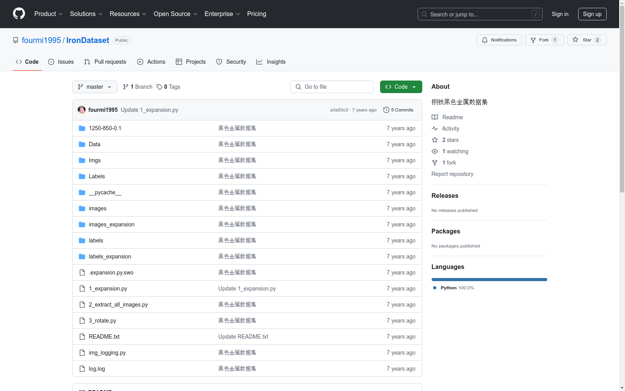Click the star icon beside 2 stars

[x=435, y=140]
